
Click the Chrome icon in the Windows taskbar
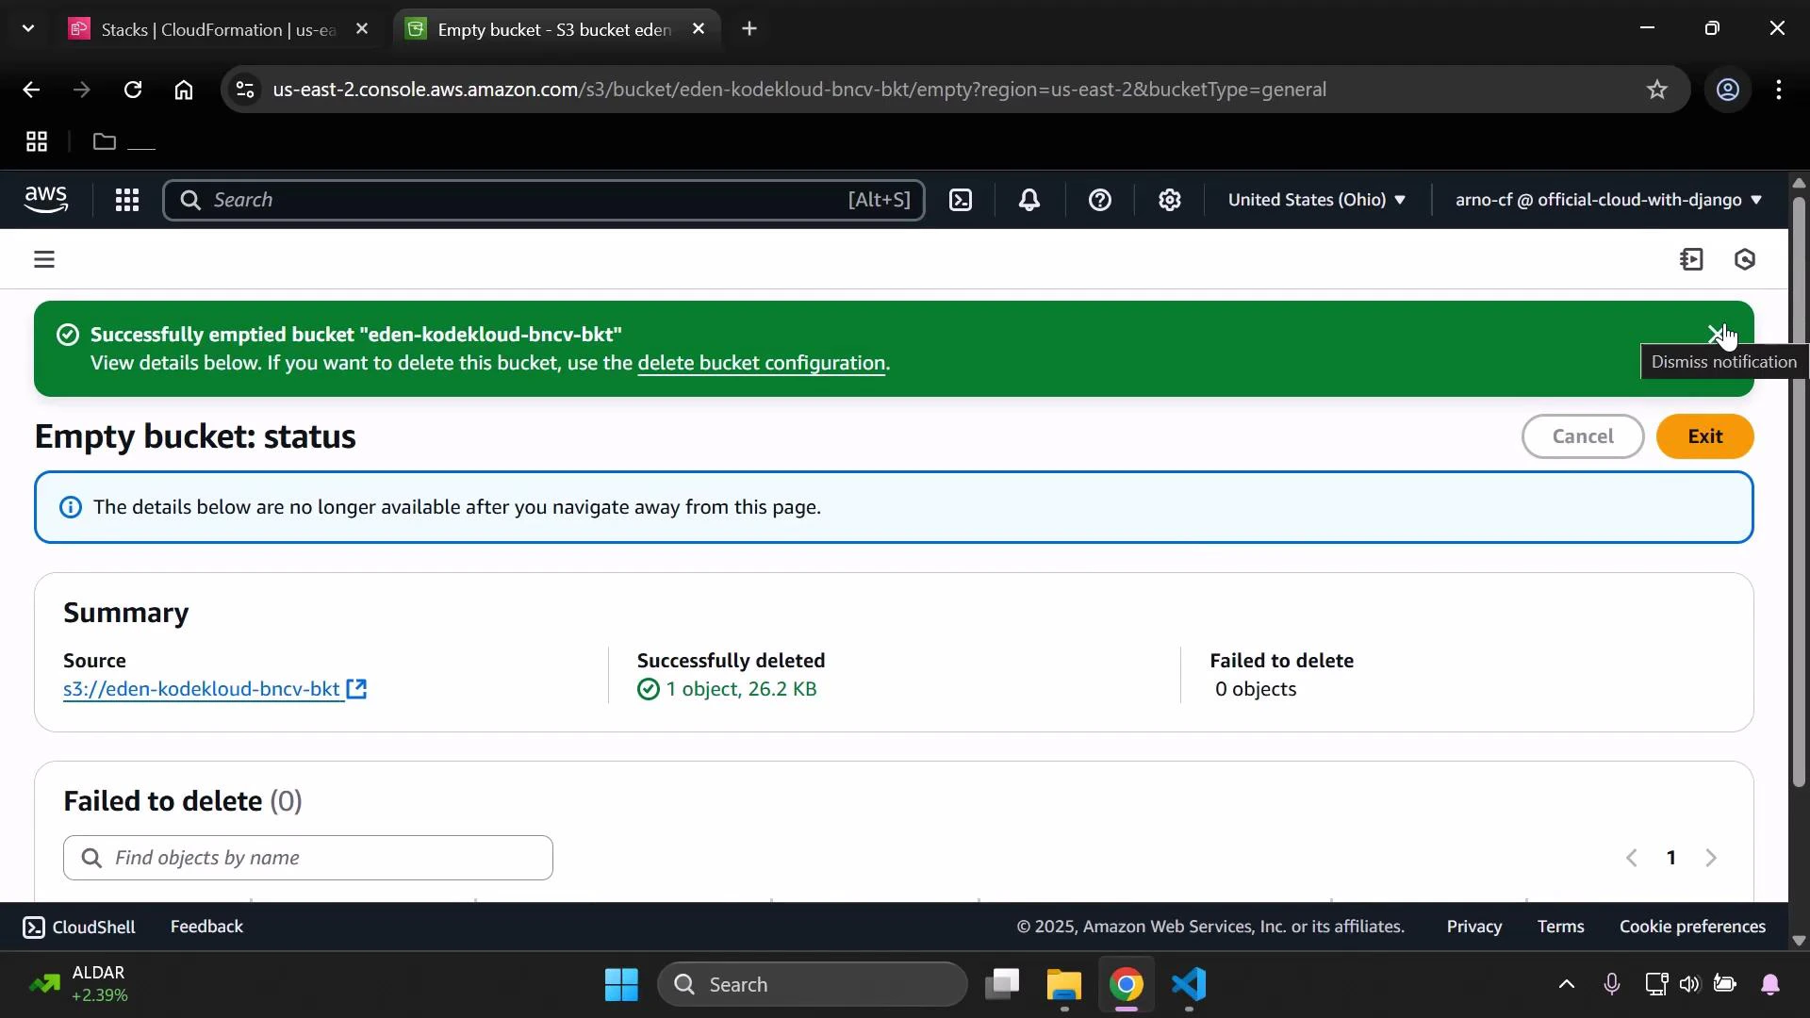click(1127, 984)
